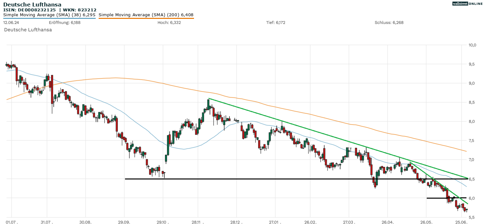
Task: Click the Schluss 6,268 value
Action: [x=389, y=22]
